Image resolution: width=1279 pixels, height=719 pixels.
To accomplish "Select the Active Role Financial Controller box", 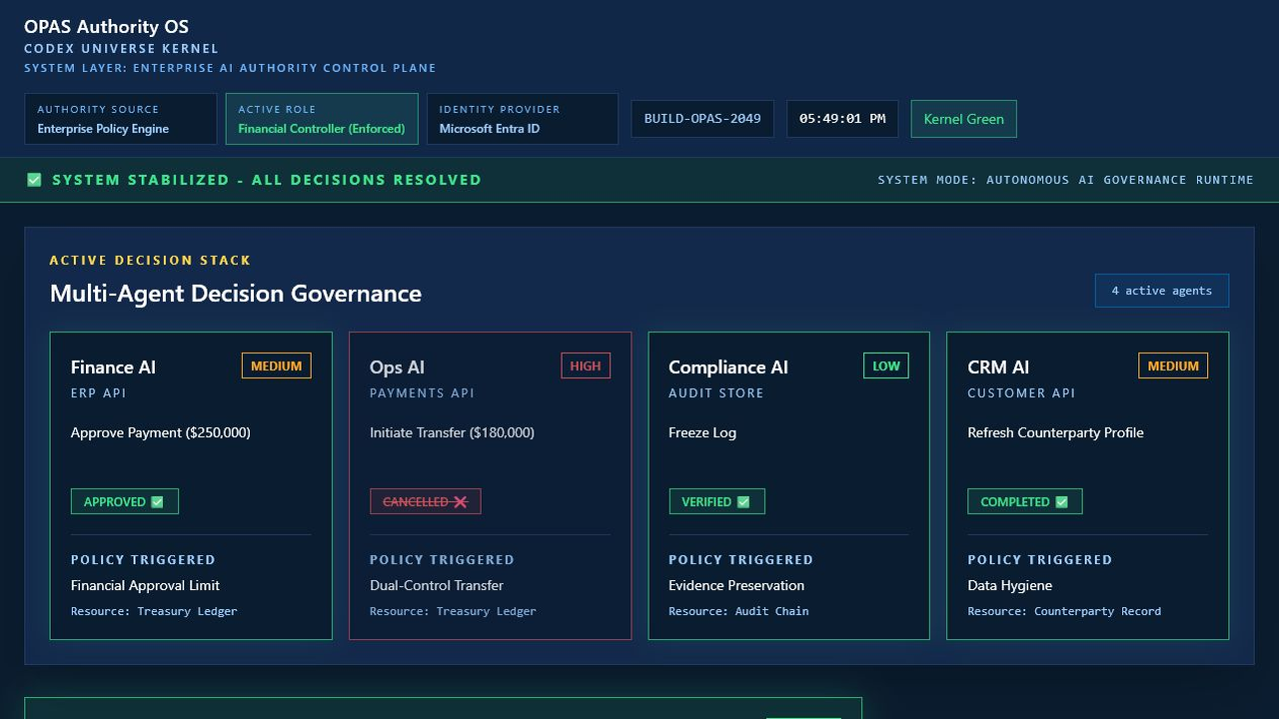I will (x=322, y=119).
